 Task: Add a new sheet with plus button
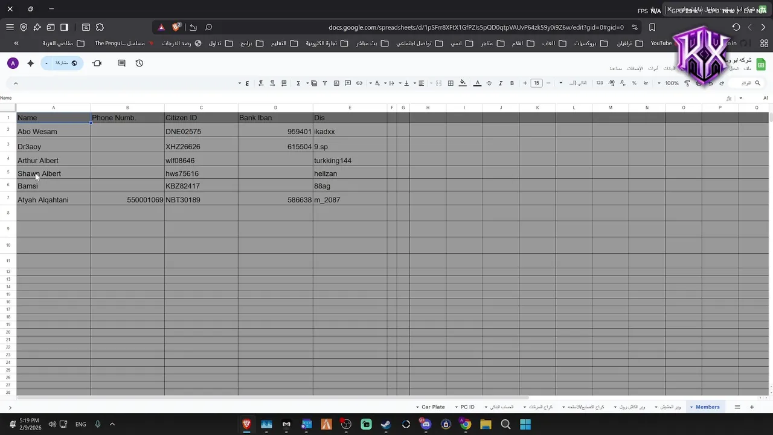[x=752, y=407]
